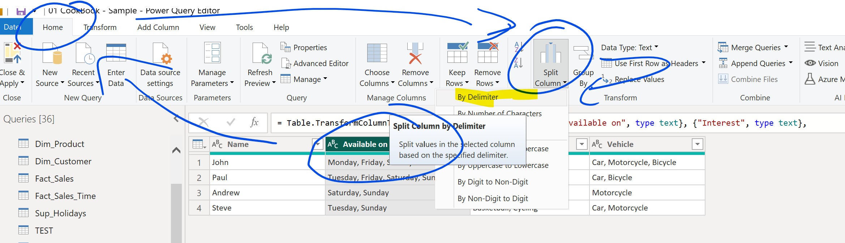
Task: Select the Dim_Product query
Action: point(60,144)
